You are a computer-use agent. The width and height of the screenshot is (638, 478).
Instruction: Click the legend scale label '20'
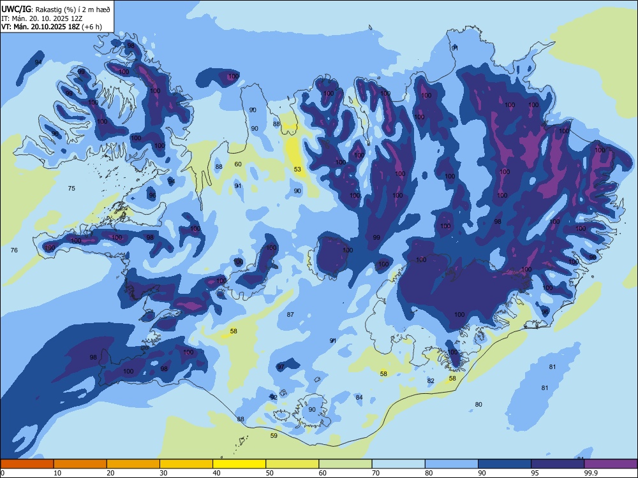click(x=110, y=473)
